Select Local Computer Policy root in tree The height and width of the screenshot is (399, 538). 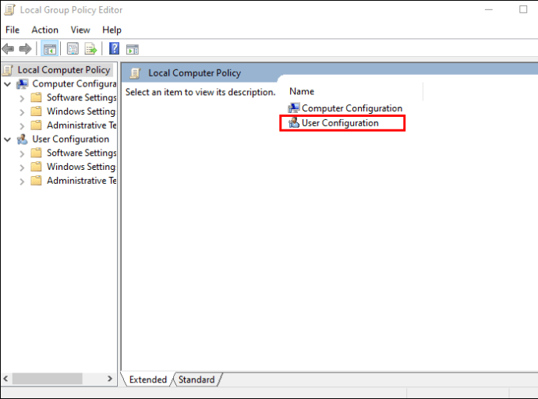click(64, 70)
